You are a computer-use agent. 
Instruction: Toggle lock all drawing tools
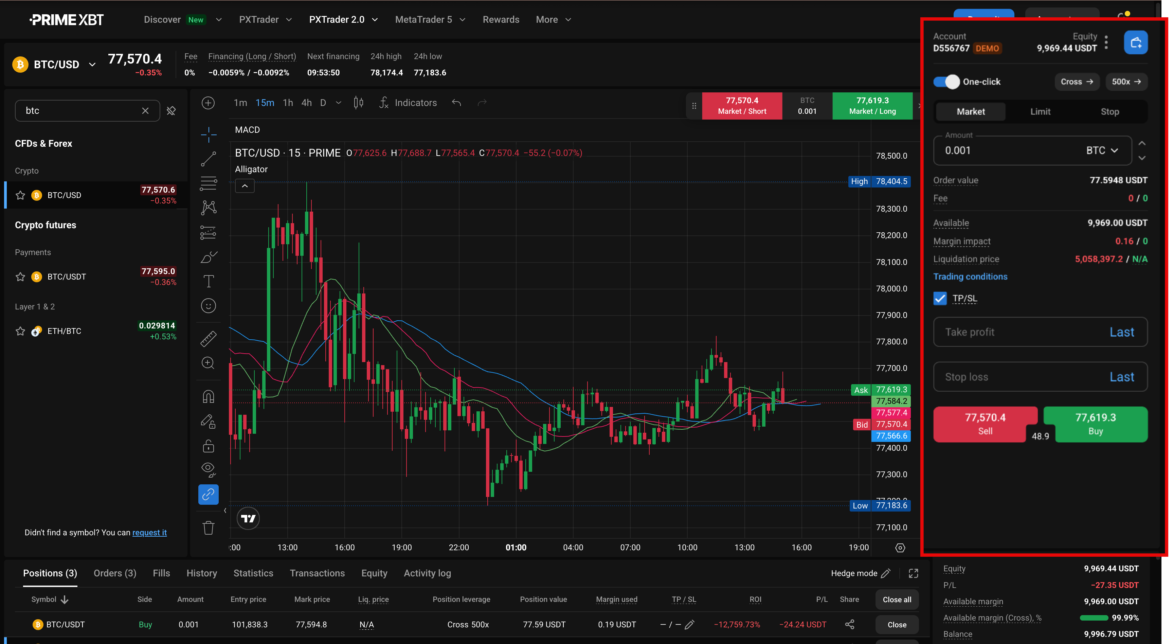209,446
